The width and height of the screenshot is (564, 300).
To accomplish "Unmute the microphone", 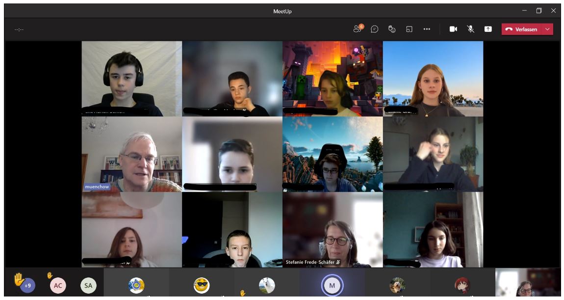I will (x=471, y=29).
